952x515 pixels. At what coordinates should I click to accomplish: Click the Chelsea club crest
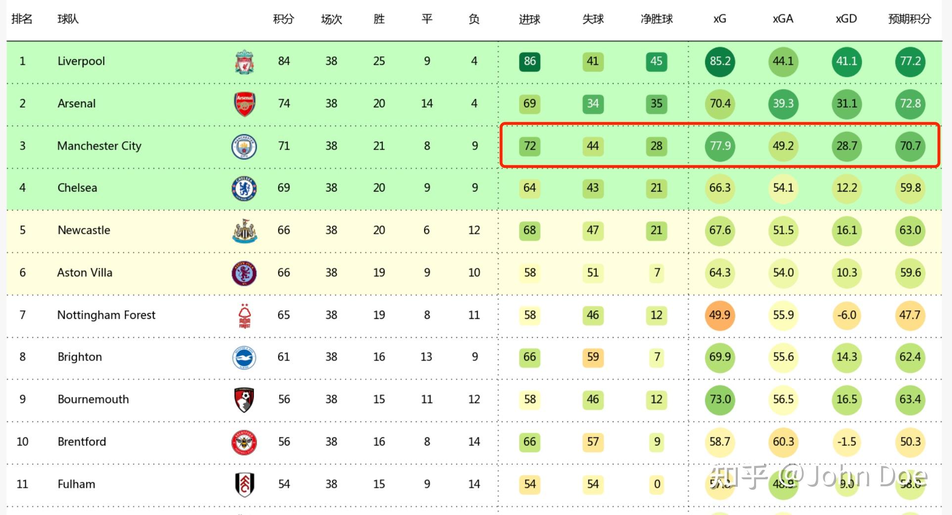tap(244, 189)
